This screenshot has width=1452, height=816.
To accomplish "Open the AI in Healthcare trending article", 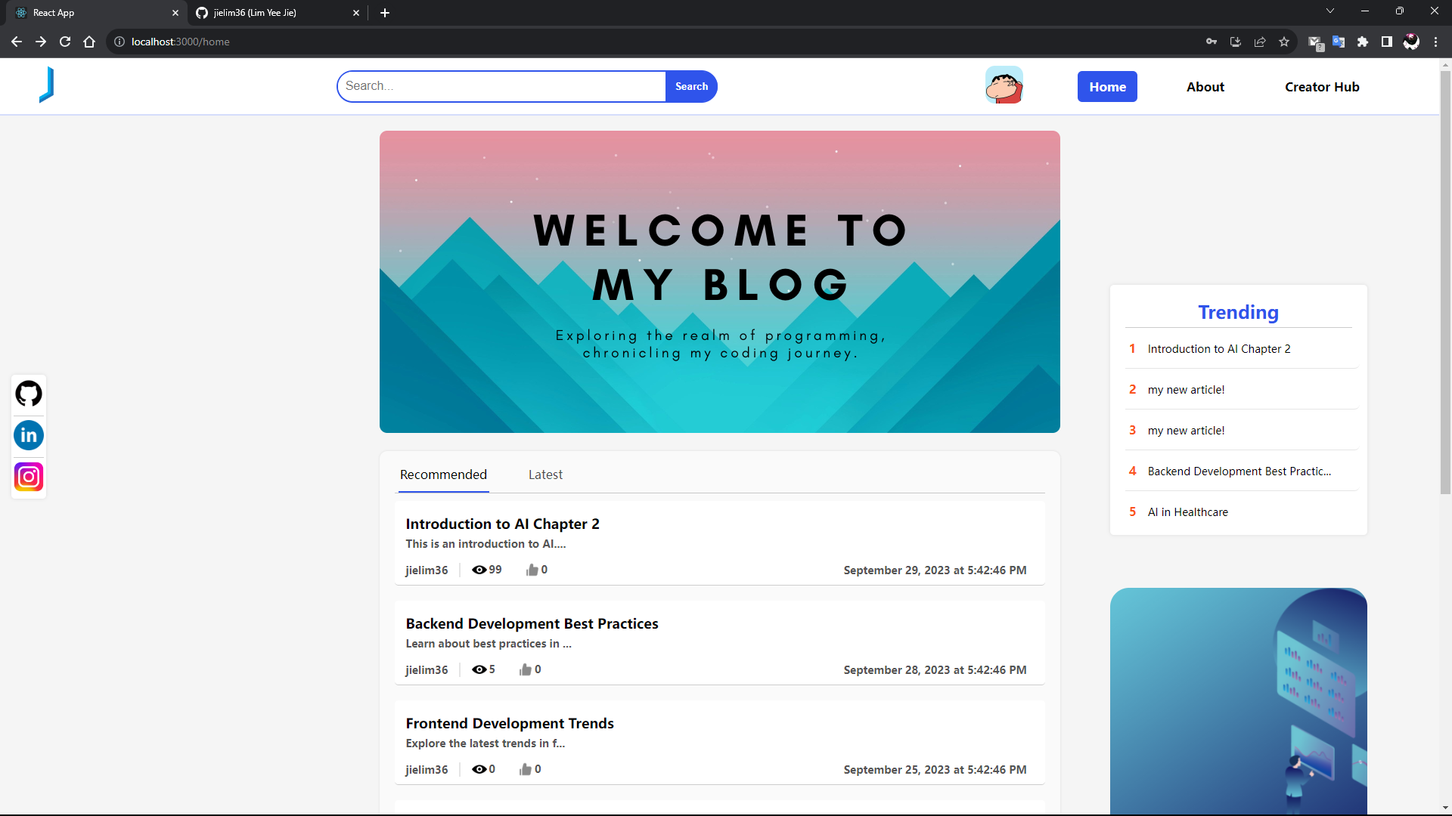I will [1188, 512].
